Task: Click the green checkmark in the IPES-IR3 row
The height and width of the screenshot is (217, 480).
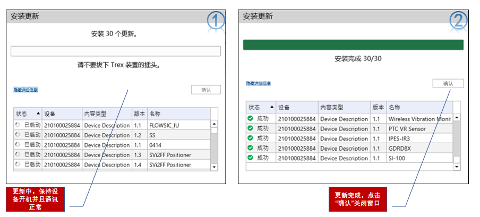Action: (251, 138)
